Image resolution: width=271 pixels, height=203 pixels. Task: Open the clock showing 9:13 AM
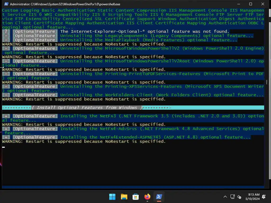coord(252,197)
